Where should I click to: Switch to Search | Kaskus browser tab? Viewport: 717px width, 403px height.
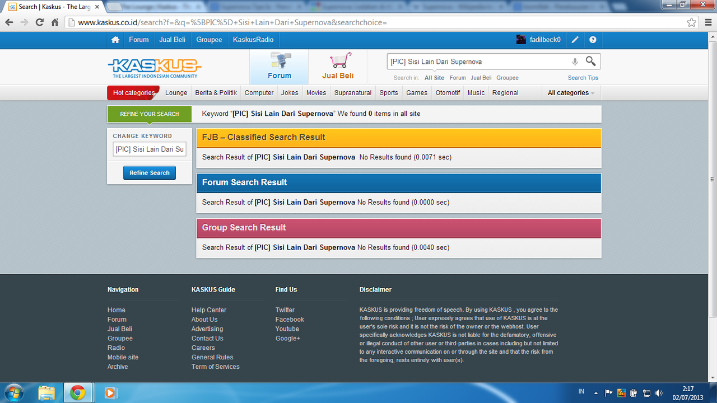pos(54,7)
